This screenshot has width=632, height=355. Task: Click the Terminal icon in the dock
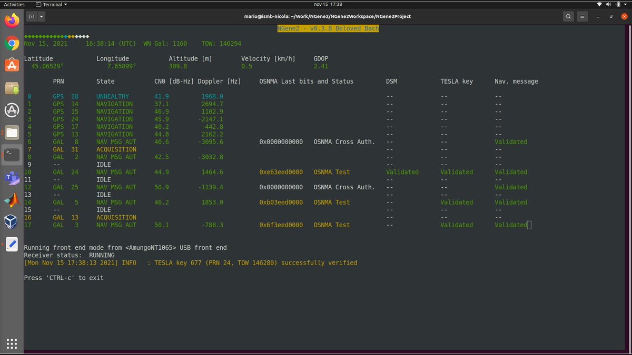coord(12,155)
